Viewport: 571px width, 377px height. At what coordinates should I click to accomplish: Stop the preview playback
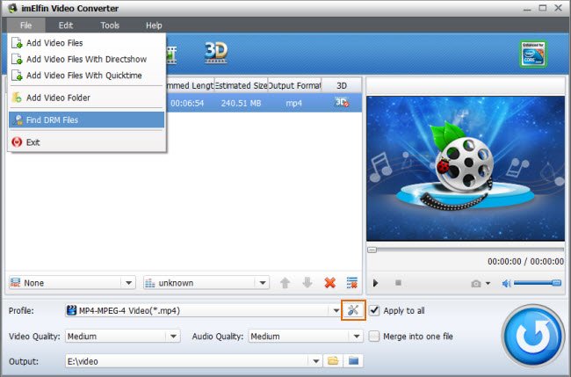click(x=398, y=283)
